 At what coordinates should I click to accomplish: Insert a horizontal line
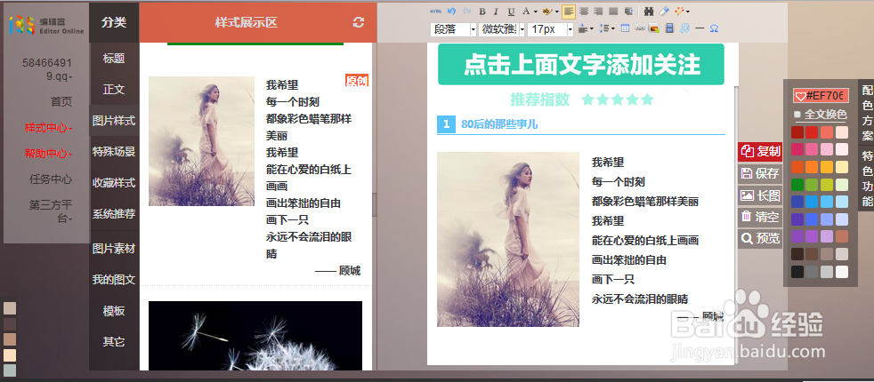coord(700,28)
